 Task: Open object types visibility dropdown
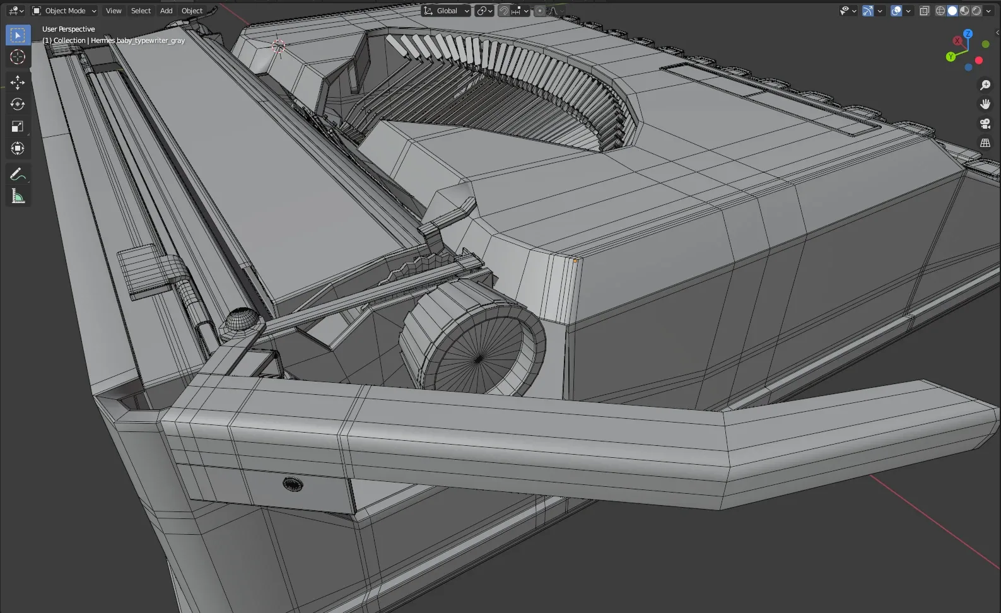[x=848, y=11]
